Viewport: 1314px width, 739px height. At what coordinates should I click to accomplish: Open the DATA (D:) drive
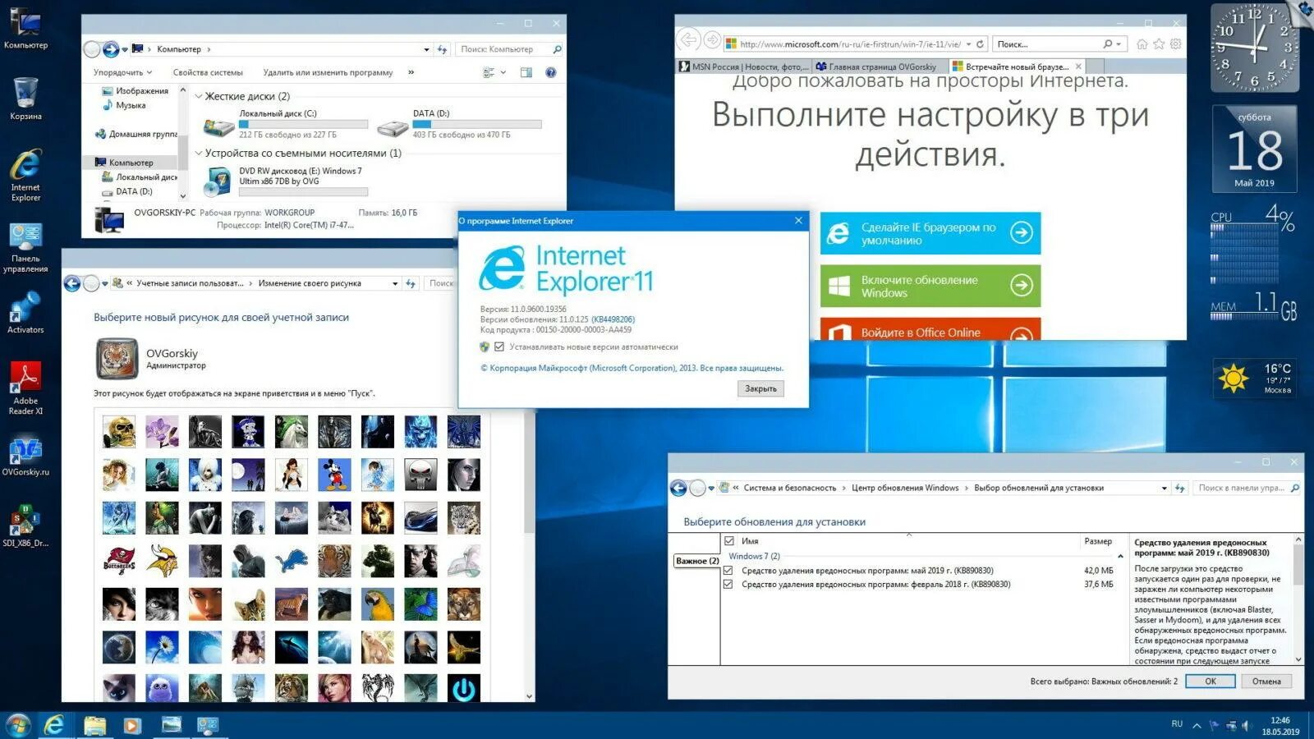pos(458,124)
